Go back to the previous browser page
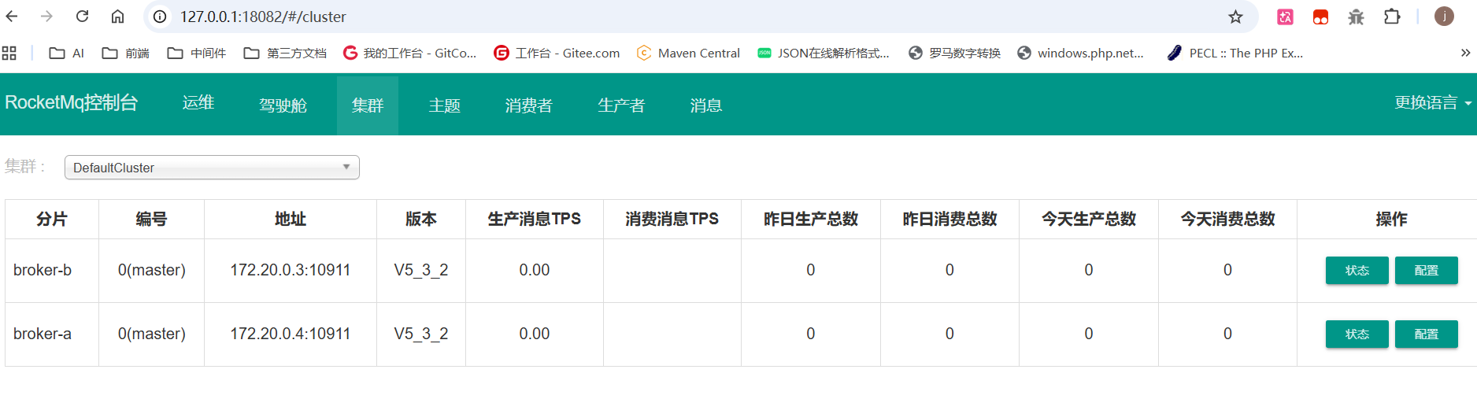The height and width of the screenshot is (410, 1477). (x=12, y=17)
